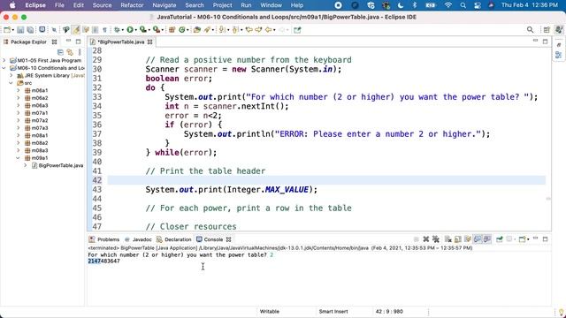Click the Clear Console icon

[448, 239]
